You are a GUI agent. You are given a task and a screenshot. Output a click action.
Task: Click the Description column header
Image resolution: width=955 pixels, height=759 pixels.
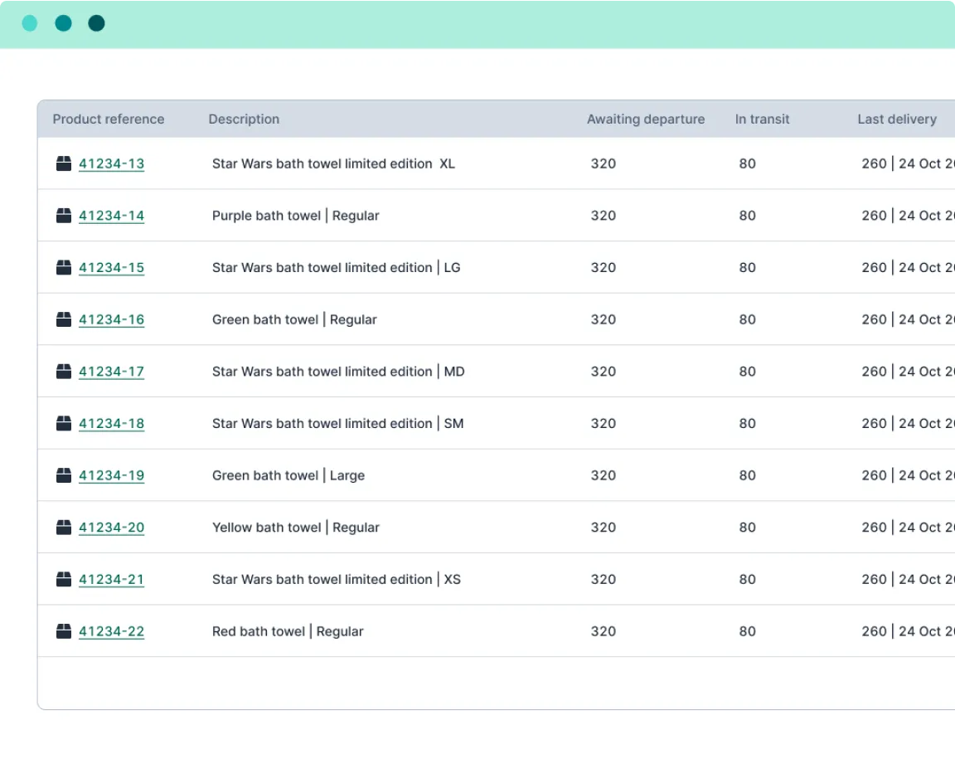244,119
